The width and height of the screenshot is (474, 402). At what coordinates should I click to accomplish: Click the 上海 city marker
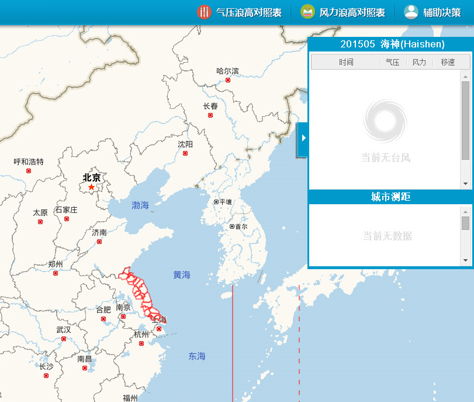(159, 329)
